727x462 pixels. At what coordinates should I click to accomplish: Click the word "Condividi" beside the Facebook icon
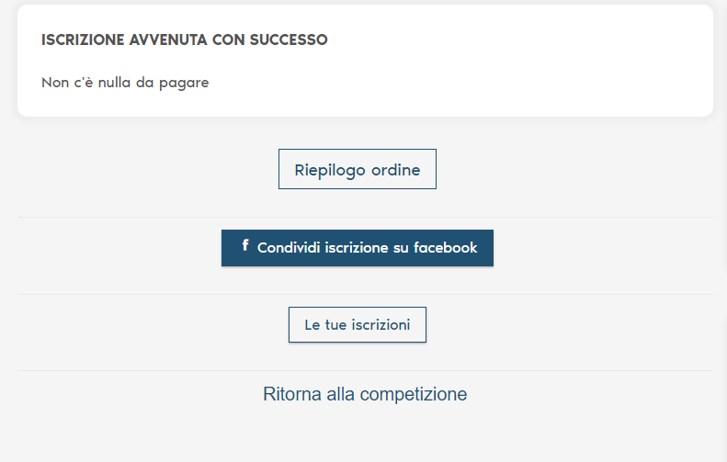tap(289, 248)
